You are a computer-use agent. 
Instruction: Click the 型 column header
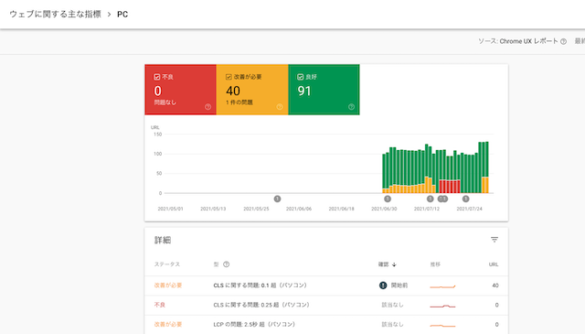point(216,264)
